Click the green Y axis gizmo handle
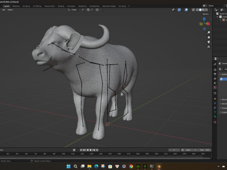 coord(201,24)
